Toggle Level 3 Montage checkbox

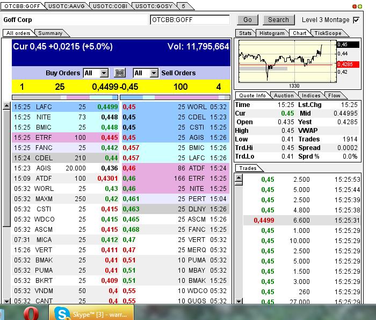356,20
